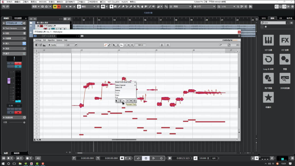This screenshot has height=166, width=295.
Task: Click the purple channel volume fader
Action: click(9, 81)
